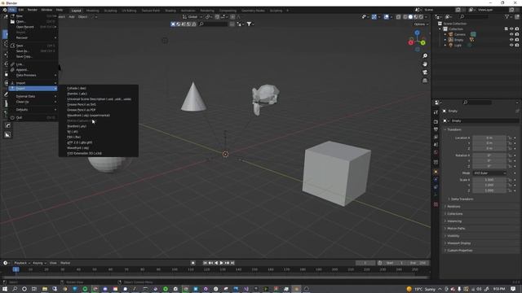This screenshot has width=522, height=293.
Task: Click the Scale X value field
Action: [489, 180]
